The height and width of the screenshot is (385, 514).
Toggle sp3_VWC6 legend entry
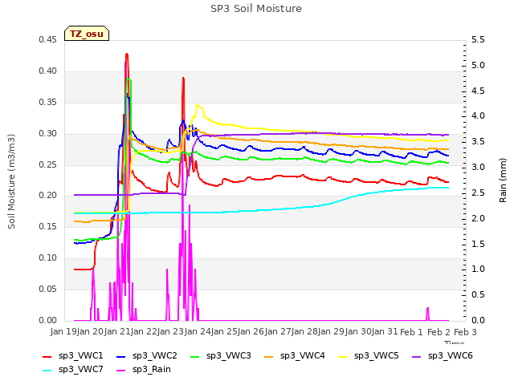pyautogui.click(x=443, y=355)
